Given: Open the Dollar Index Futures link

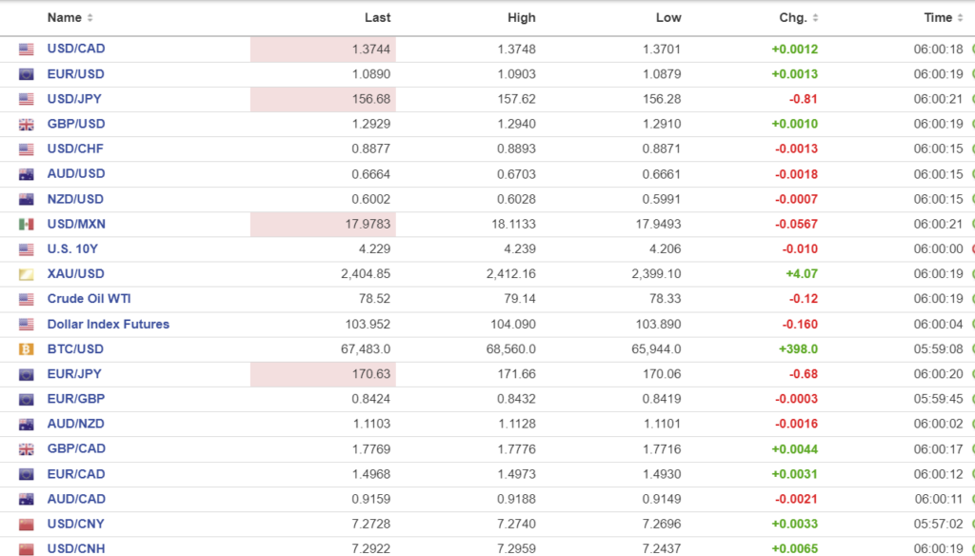Looking at the screenshot, I should coord(108,325).
